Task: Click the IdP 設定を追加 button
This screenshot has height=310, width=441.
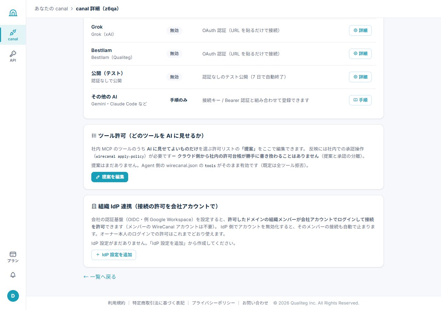Action: [114, 255]
